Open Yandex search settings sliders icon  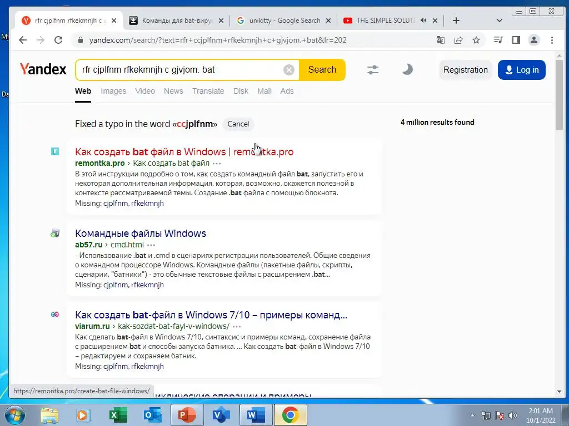(373, 69)
